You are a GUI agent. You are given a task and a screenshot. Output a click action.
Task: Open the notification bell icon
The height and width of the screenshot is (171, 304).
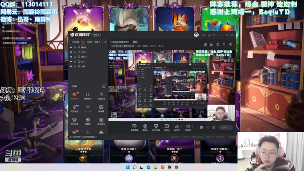point(224,44)
